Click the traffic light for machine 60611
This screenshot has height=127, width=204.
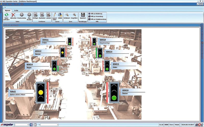(107, 66)
